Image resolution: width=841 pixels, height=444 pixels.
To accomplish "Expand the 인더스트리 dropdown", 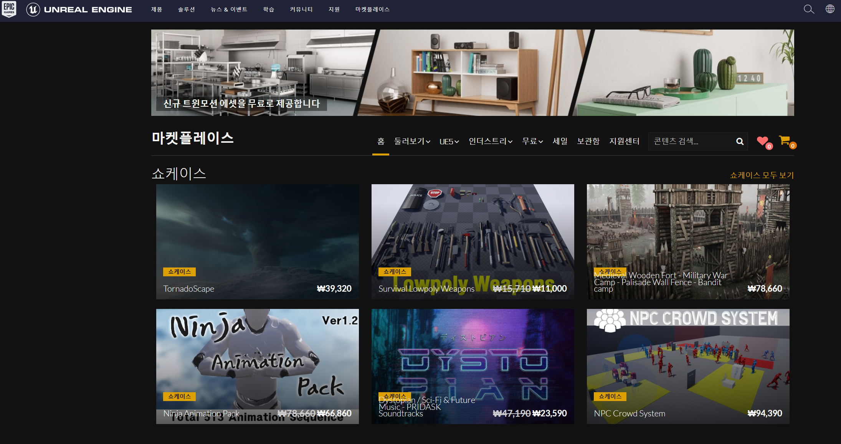I will click(491, 141).
